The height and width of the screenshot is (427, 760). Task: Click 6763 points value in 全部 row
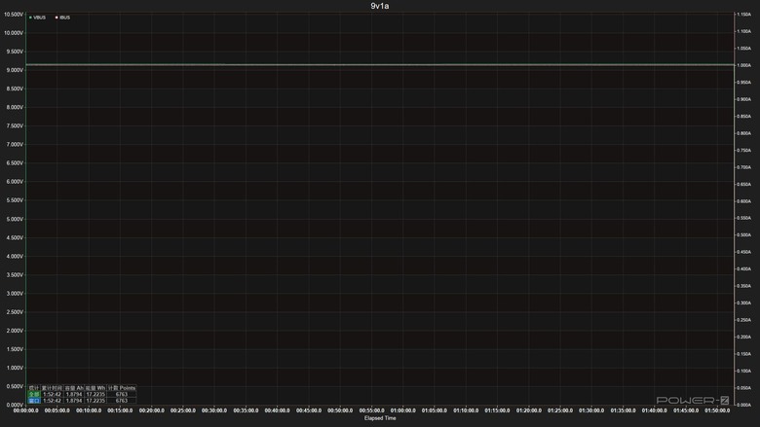coord(122,394)
